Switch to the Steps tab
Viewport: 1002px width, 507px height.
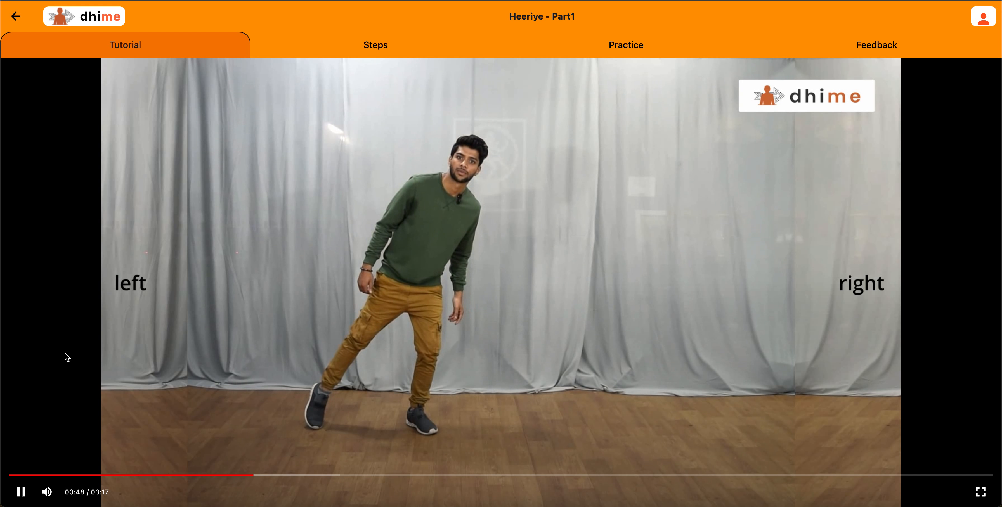click(375, 45)
